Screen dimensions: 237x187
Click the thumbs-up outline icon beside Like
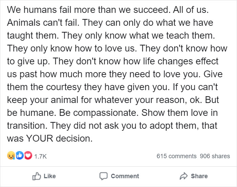coord(37,176)
